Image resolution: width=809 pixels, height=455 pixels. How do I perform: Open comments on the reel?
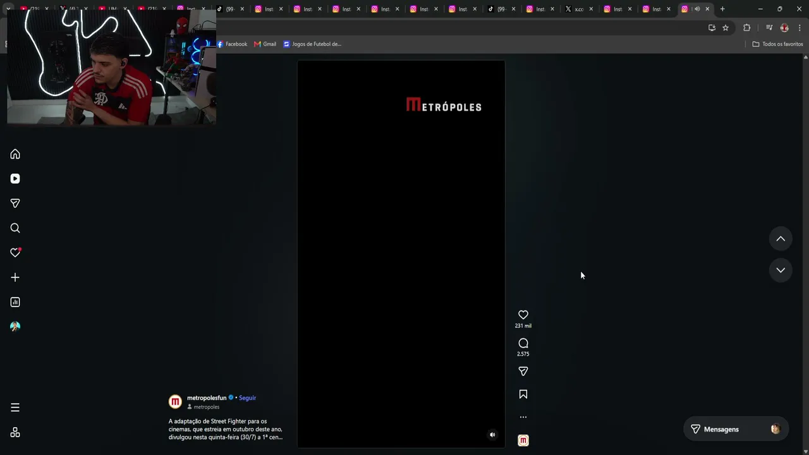[523, 343]
